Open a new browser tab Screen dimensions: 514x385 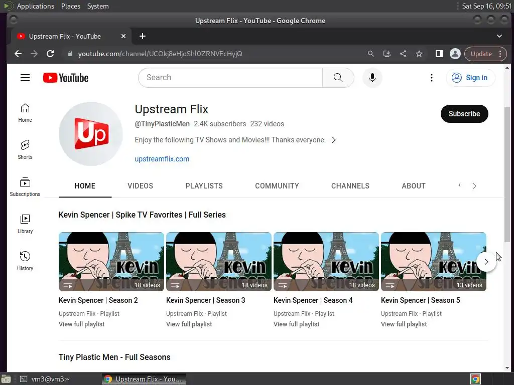tap(142, 36)
